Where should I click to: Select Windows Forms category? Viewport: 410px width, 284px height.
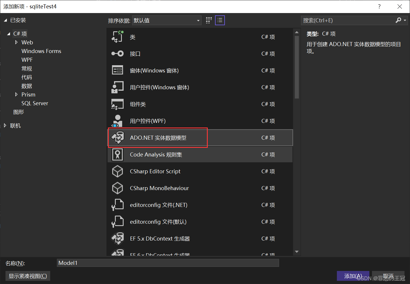(x=41, y=51)
